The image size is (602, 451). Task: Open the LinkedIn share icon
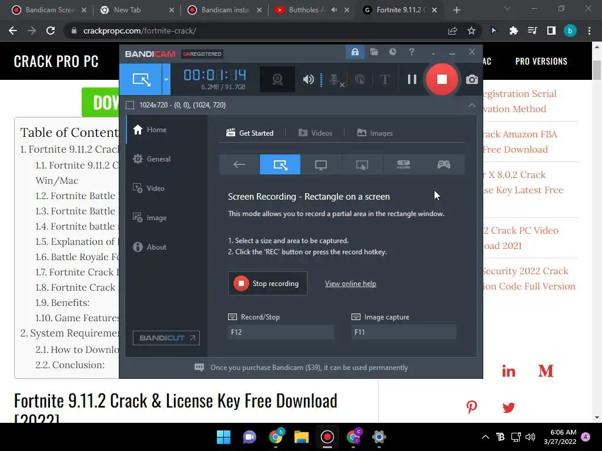[509, 371]
